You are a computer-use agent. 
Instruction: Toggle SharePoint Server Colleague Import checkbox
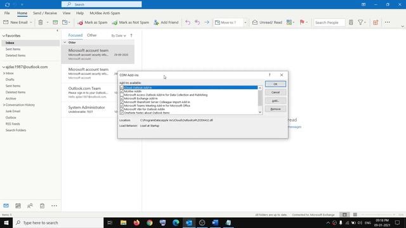tap(122, 102)
